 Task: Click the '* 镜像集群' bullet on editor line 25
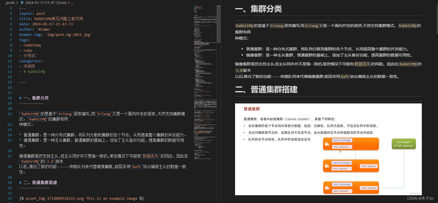[102, 143]
